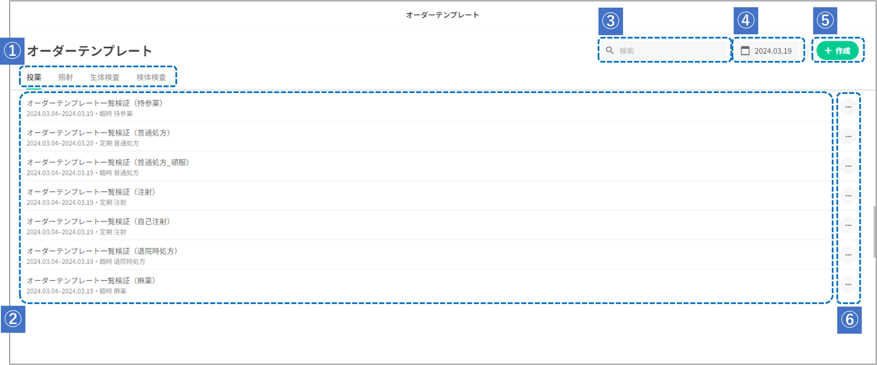
Task: Switch to the 投薬 tab
Action: point(34,77)
